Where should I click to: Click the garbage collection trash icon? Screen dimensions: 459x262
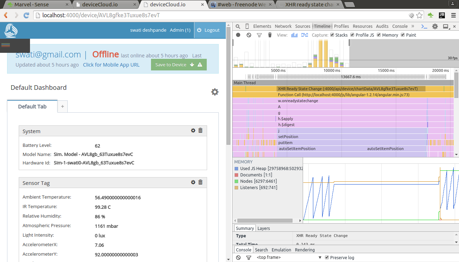click(x=270, y=35)
